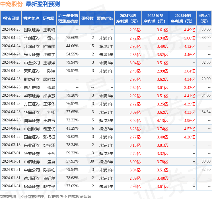The image size is (212, 199).
Task: Click researcher name 刘畅
Action: (x=51, y=112)
